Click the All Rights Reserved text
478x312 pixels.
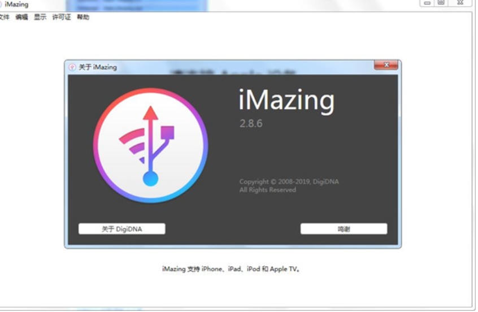point(268,190)
